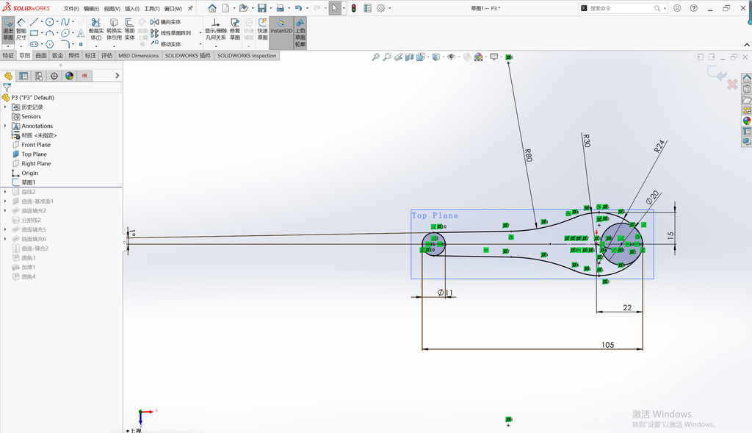Viewport: 752px width, 433px height.
Task: Choose the Circle sketch tool
Action: coord(49,22)
